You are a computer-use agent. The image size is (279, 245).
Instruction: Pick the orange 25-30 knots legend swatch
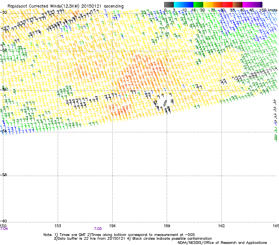pos(218,5)
